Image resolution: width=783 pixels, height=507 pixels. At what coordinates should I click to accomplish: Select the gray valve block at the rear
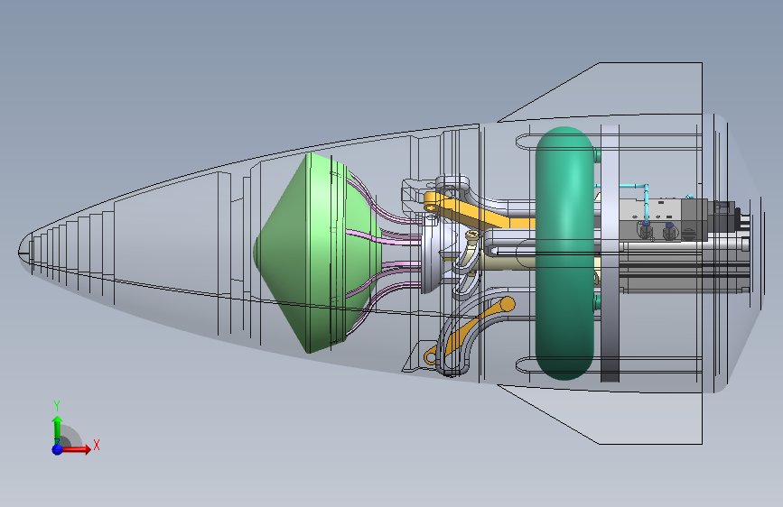(x=664, y=219)
